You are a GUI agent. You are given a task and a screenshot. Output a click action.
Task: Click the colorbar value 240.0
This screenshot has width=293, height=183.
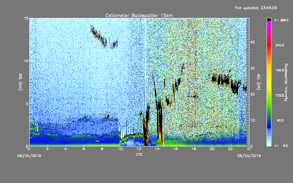tap(280, 45)
